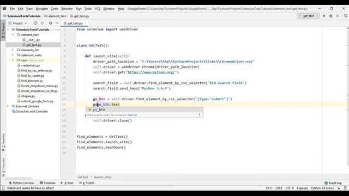The height and width of the screenshot is (196, 349).
Task: Open the TODO tool window
Action: click(x=87, y=183)
